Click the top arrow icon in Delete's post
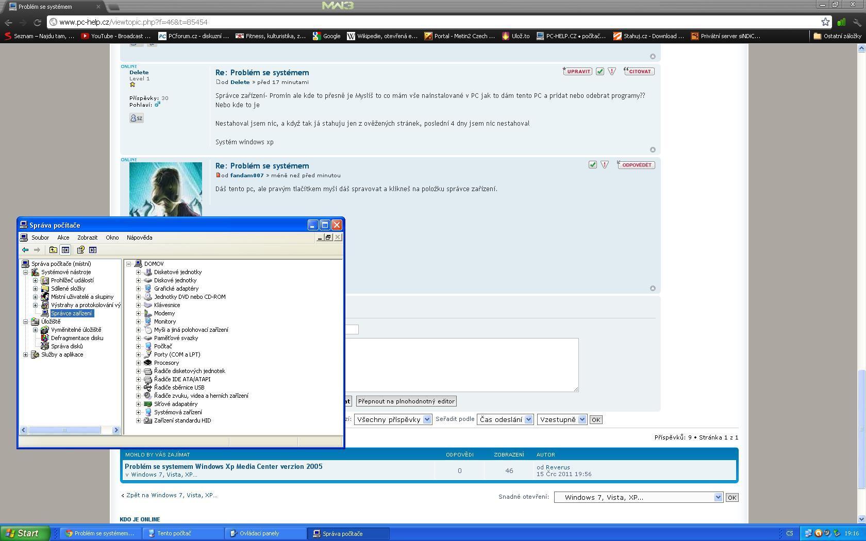 coord(653,150)
